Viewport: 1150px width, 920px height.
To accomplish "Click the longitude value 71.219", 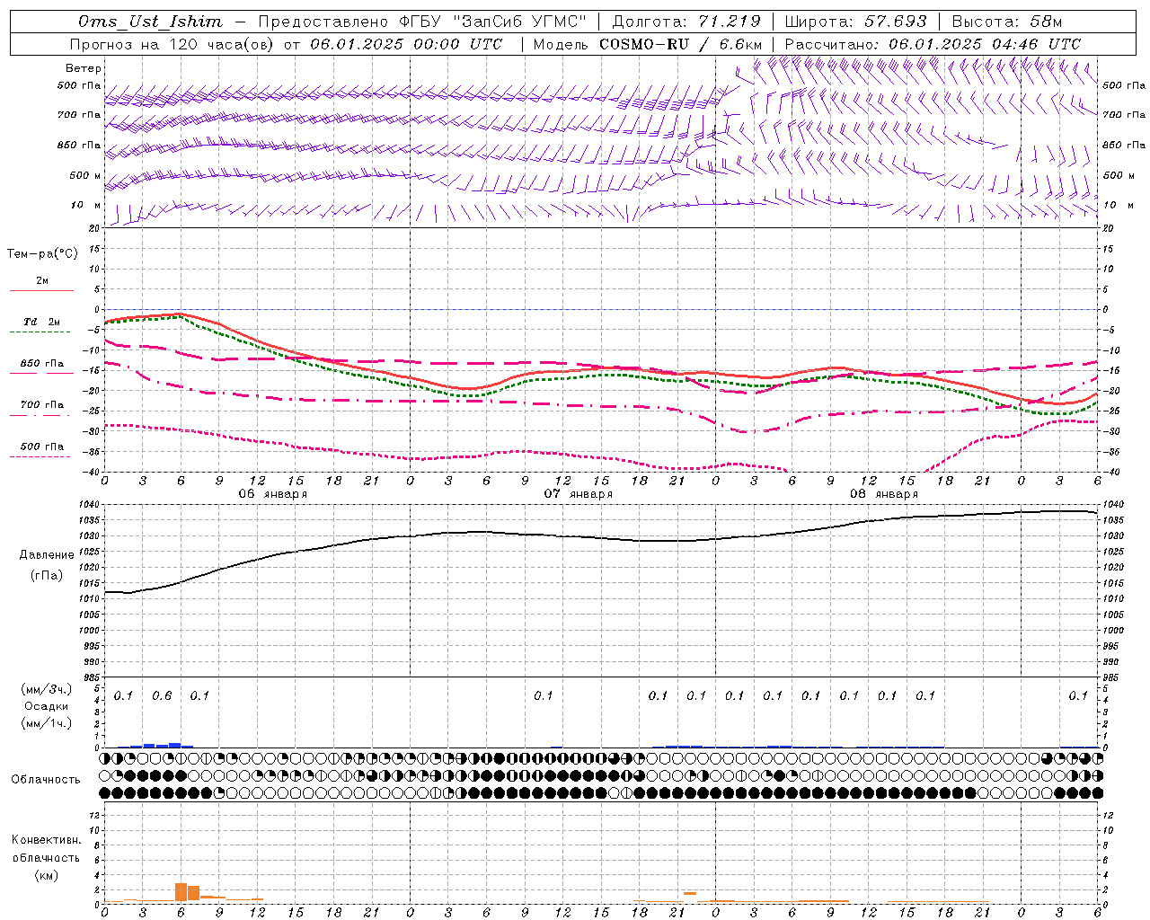I will tap(729, 22).
